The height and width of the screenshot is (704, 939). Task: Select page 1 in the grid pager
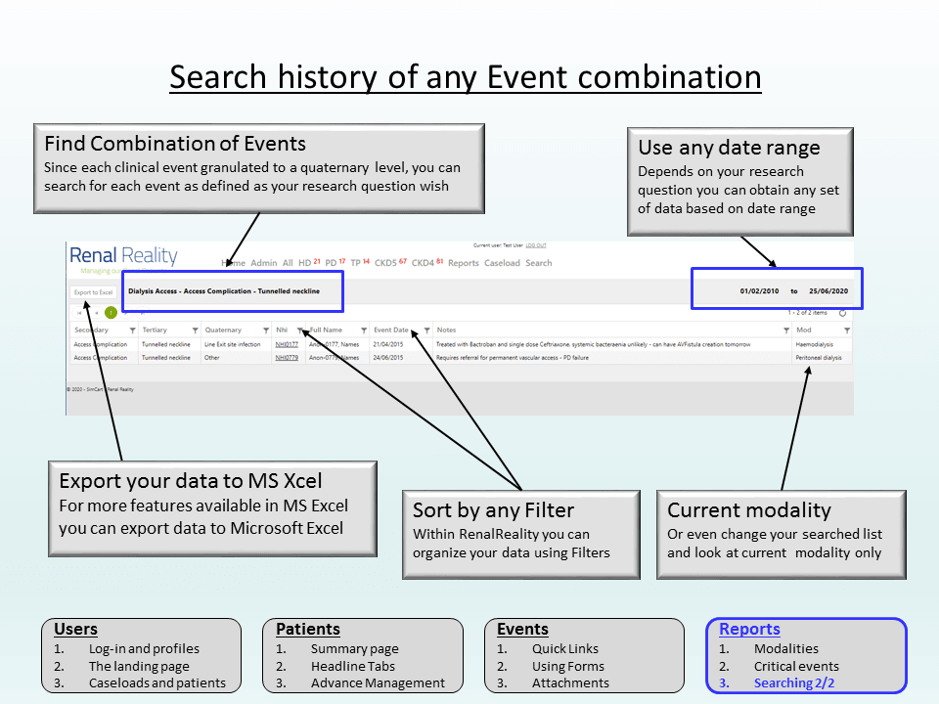pyautogui.click(x=111, y=313)
